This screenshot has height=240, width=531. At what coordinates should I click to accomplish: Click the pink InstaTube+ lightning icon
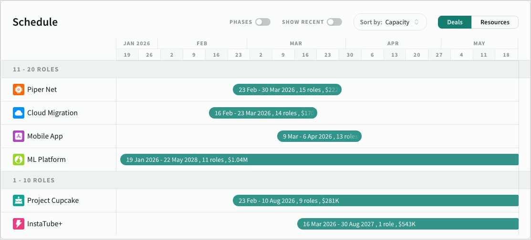click(19, 224)
